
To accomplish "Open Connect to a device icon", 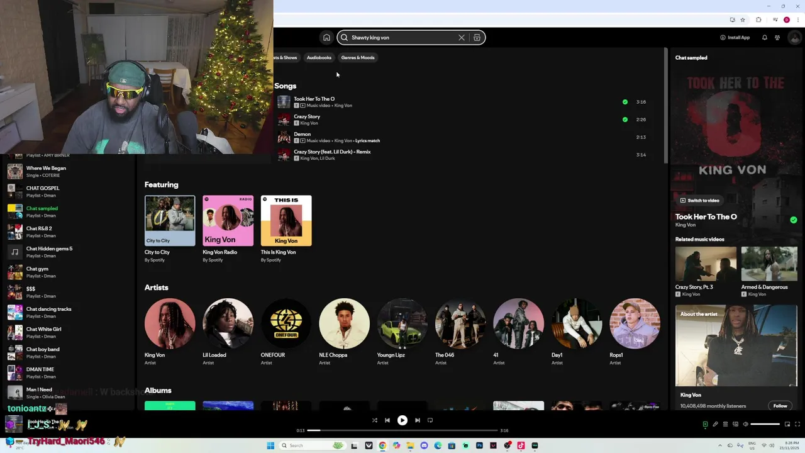I will point(735,424).
